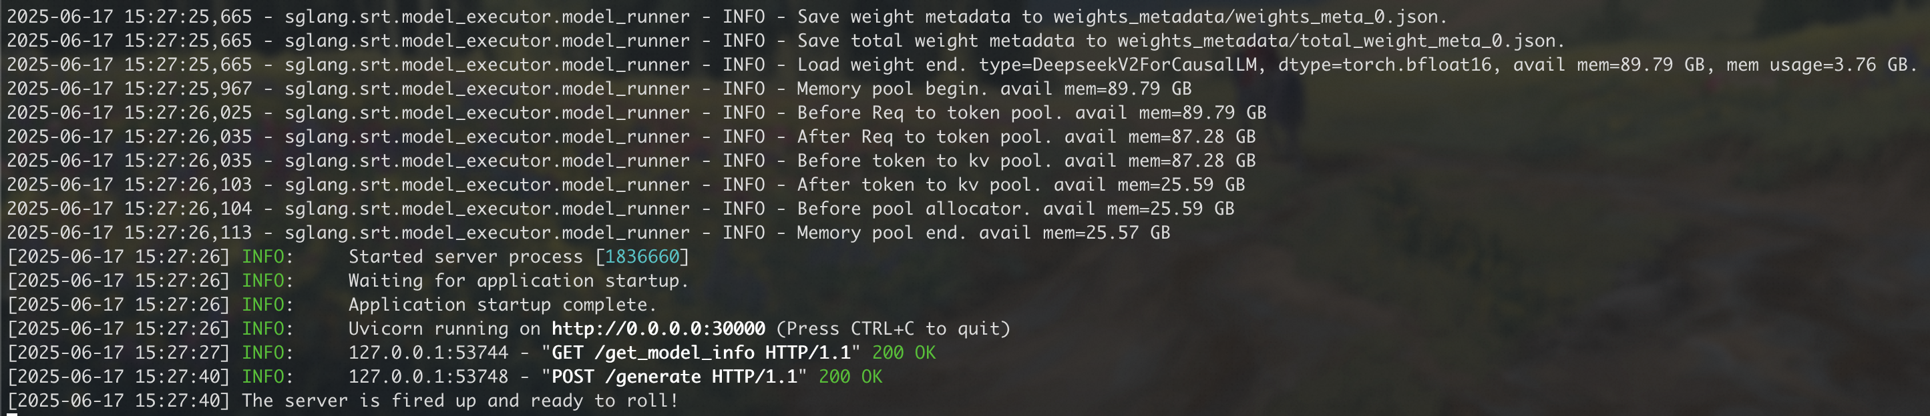The height and width of the screenshot is (416, 1930).
Task: Click the "200 OK" status after GET request
Action: pyautogui.click(x=904, y=353)
